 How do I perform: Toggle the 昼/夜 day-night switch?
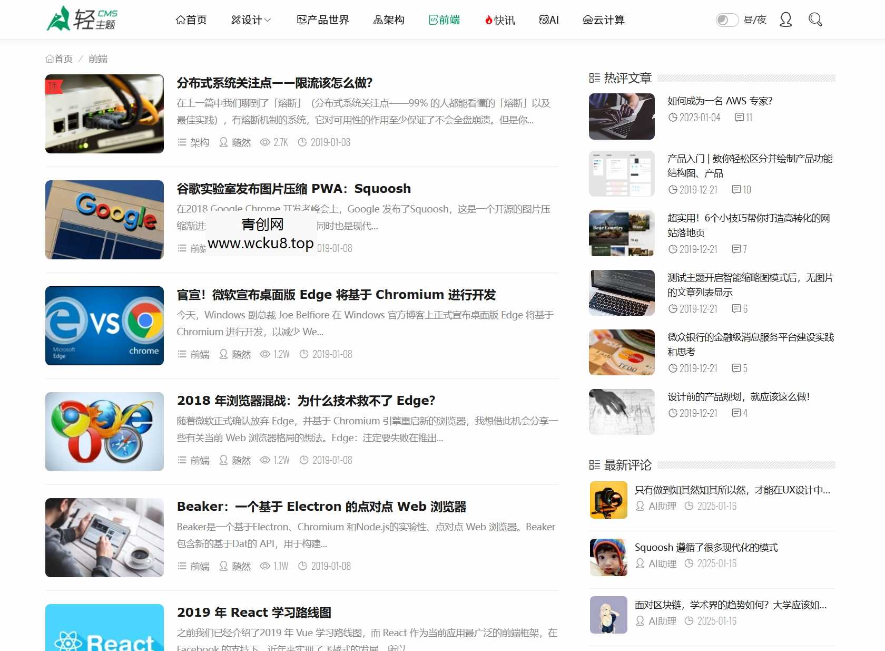[x=727, y=20]
